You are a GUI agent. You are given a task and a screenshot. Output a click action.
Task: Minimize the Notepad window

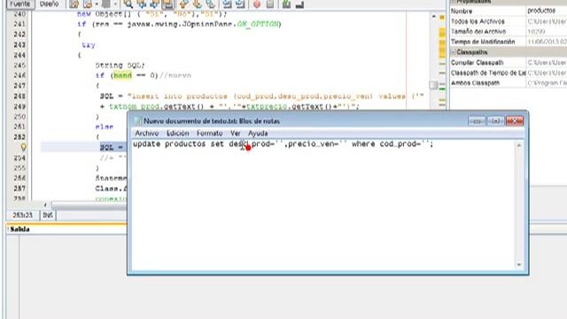click(477, 121)
